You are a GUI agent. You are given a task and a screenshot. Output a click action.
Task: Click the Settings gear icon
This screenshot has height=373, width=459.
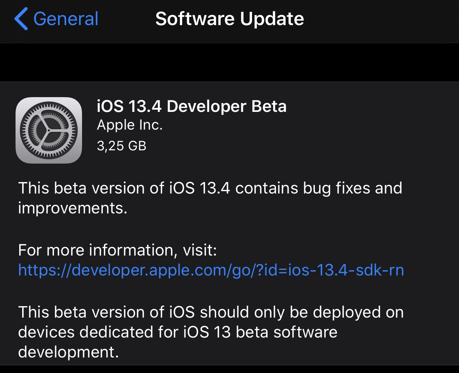49,130
